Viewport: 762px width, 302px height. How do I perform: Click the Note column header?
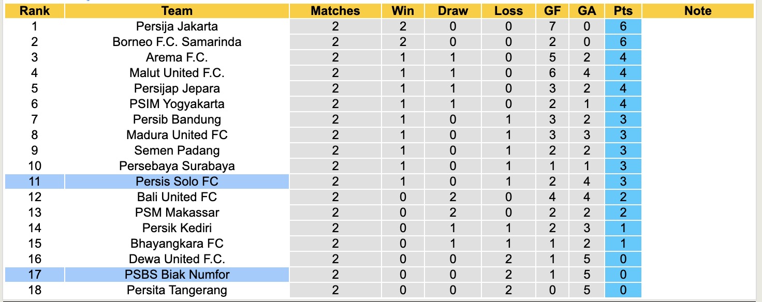click(x=698, y=11)
